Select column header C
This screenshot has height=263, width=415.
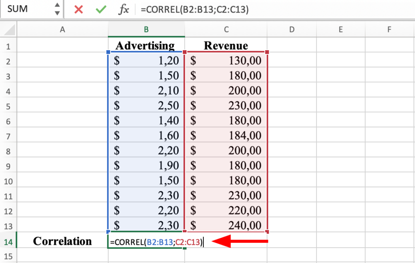point(226,29)
